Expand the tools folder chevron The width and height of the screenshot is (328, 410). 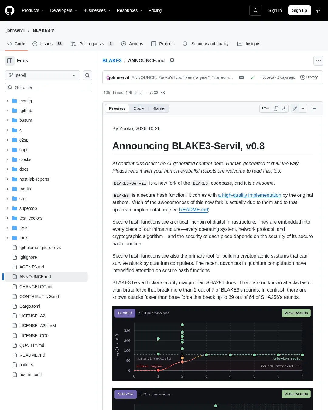point(7,238)
